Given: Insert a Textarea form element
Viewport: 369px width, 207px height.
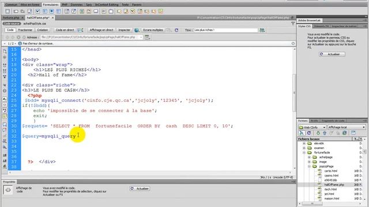Looking at the screenshot, I should click(x=29, y=11).
